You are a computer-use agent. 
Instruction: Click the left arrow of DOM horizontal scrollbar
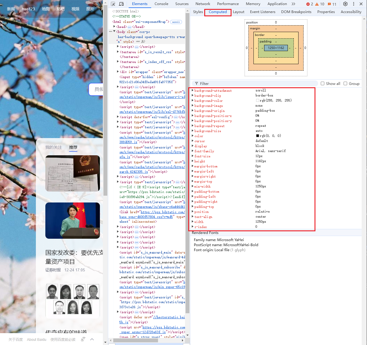[111, 340]
